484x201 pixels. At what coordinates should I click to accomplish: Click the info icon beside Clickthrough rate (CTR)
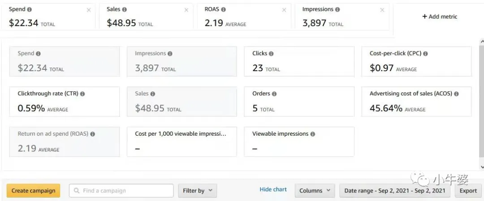[x=82, y=94]
